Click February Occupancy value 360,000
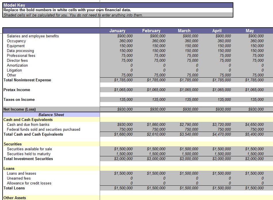The image size is (273, 200). (159, 41)
